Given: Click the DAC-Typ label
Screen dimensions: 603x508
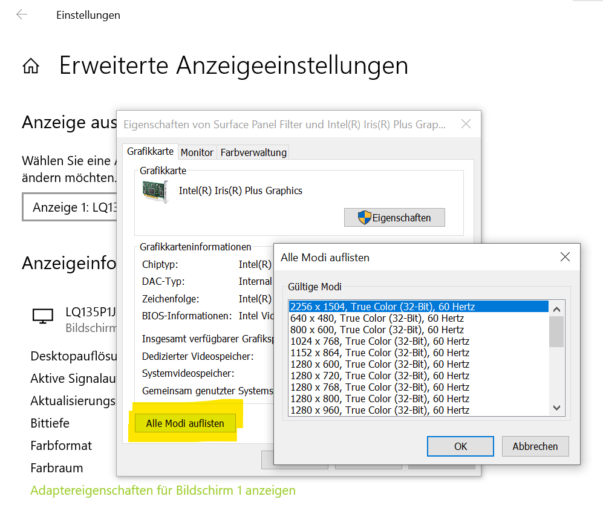Looking at the screenshot, I should 163,282.
